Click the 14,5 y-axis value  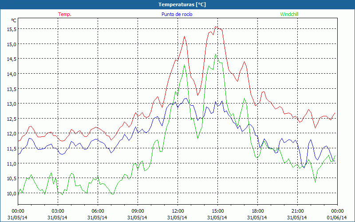pyautogui.click(x=12, y=59)
